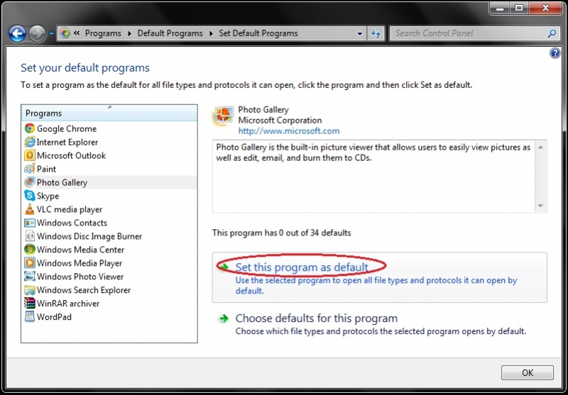The image size is (568, 395).
Task: Expand recent pages dropdown beside Forward button
Action: pyautogui.click(x=51, y=33)
